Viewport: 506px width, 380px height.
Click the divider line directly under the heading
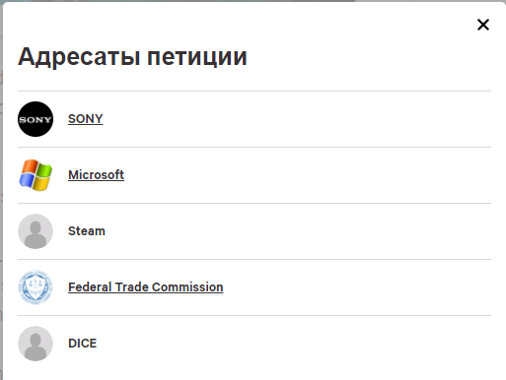pyautogui.click(x=254, y=91)
